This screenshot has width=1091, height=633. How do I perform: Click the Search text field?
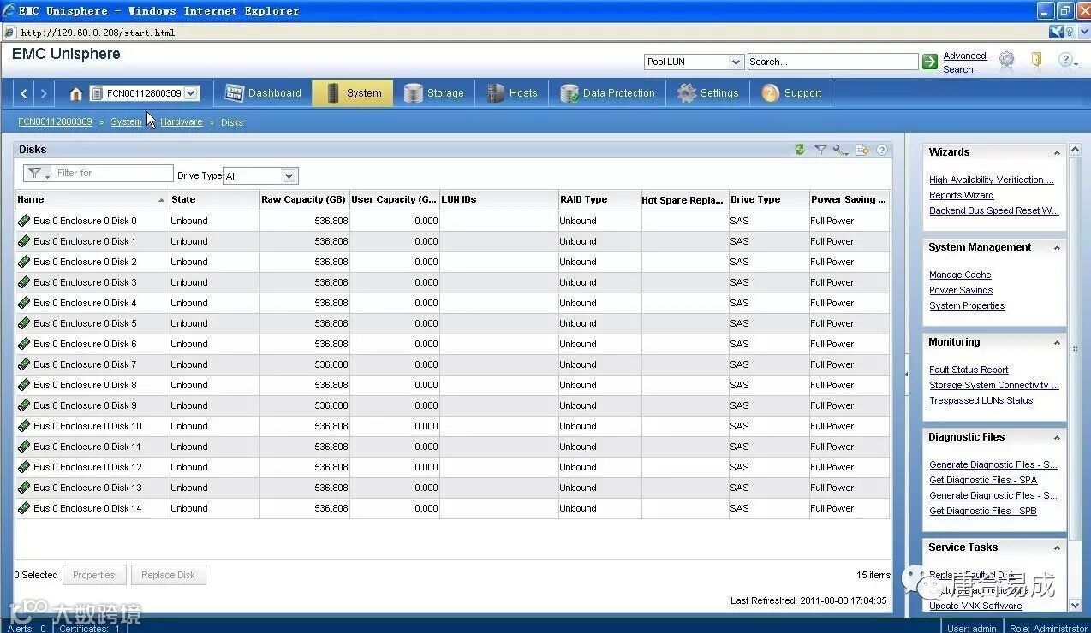pyautogui.click(x=832, y=62)
